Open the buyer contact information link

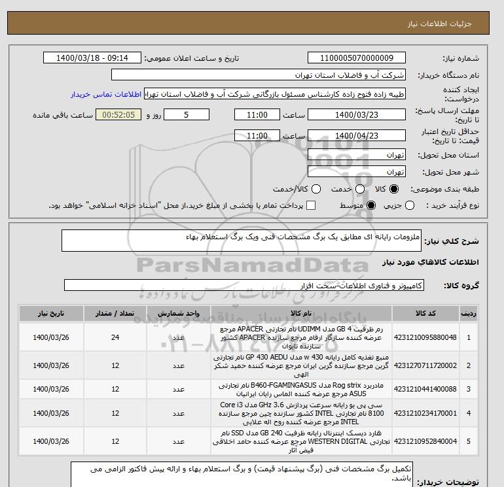106,94
